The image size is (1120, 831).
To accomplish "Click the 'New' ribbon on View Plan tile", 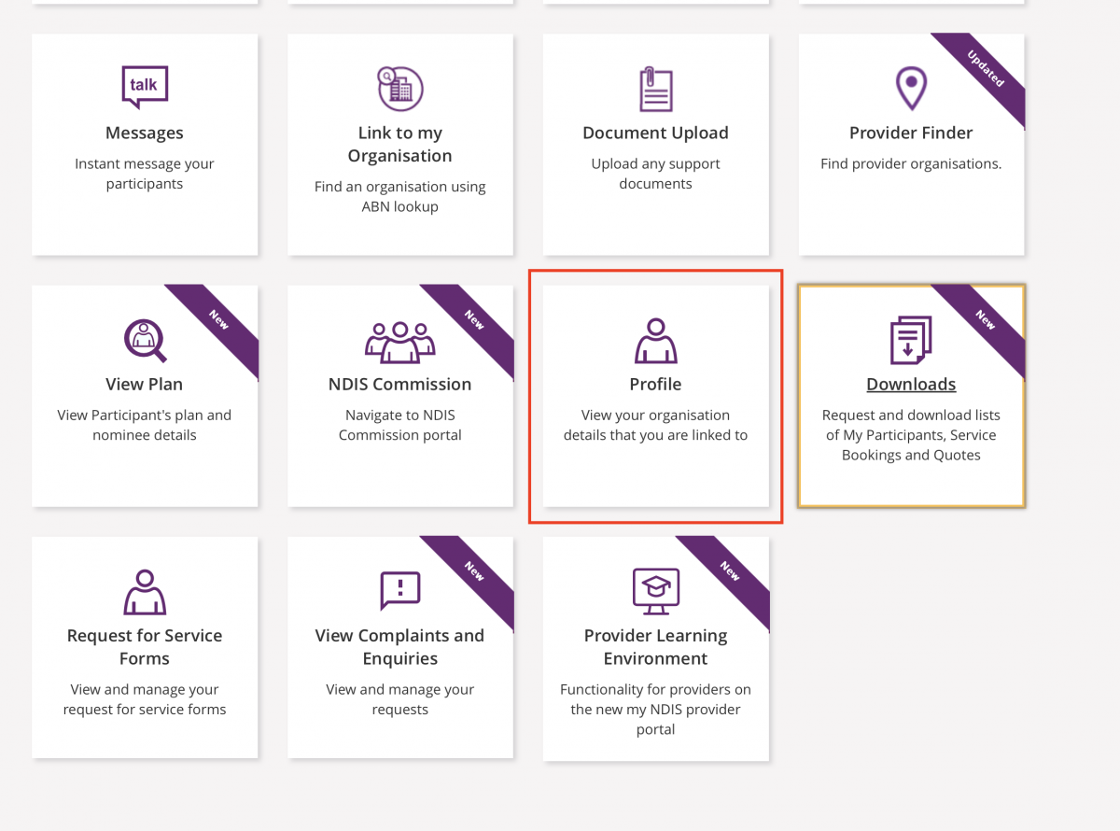I will click(x=218, y=322).
